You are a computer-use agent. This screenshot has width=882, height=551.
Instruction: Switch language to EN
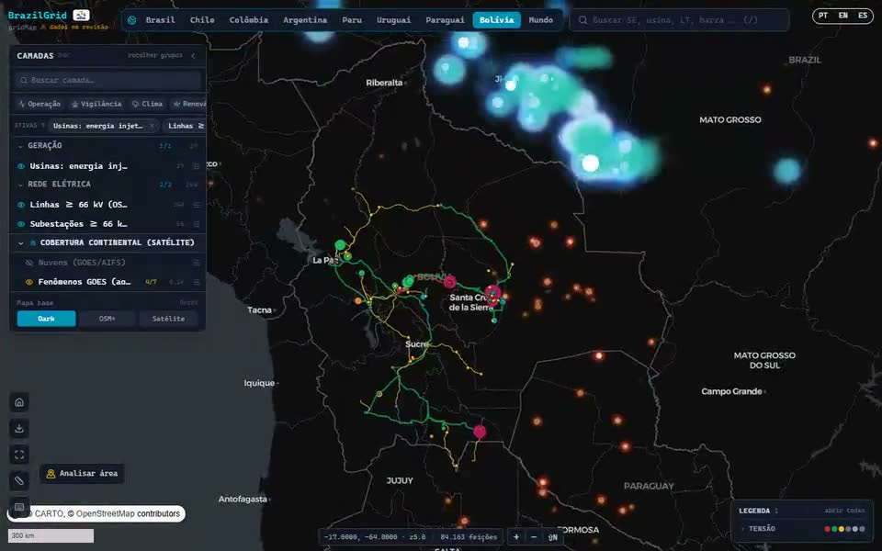click(x=842, y=16)
